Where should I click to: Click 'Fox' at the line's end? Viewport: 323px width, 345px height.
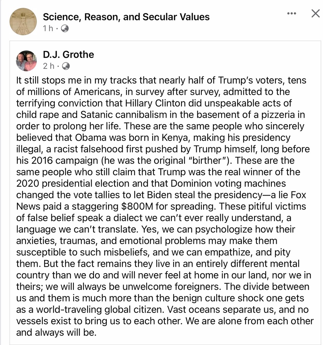pos(299,195)
